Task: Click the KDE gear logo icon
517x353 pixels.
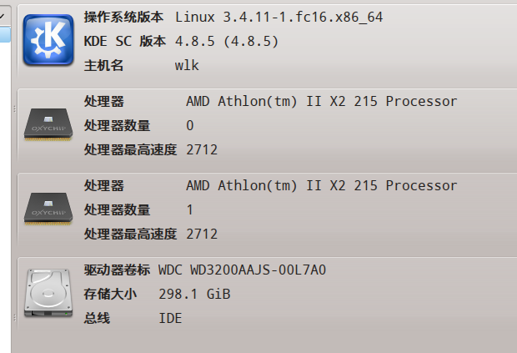Action: pyautogui.click(x=48, y=39)
